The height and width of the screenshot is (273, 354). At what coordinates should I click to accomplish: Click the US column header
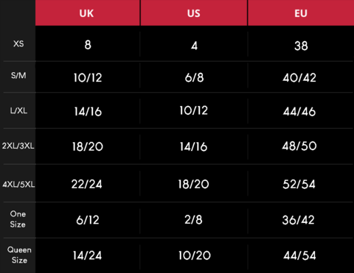point(194,13)
